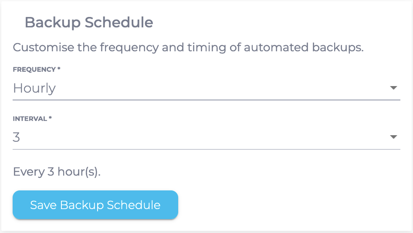Click "automated backups" in the description

(303, 47)
